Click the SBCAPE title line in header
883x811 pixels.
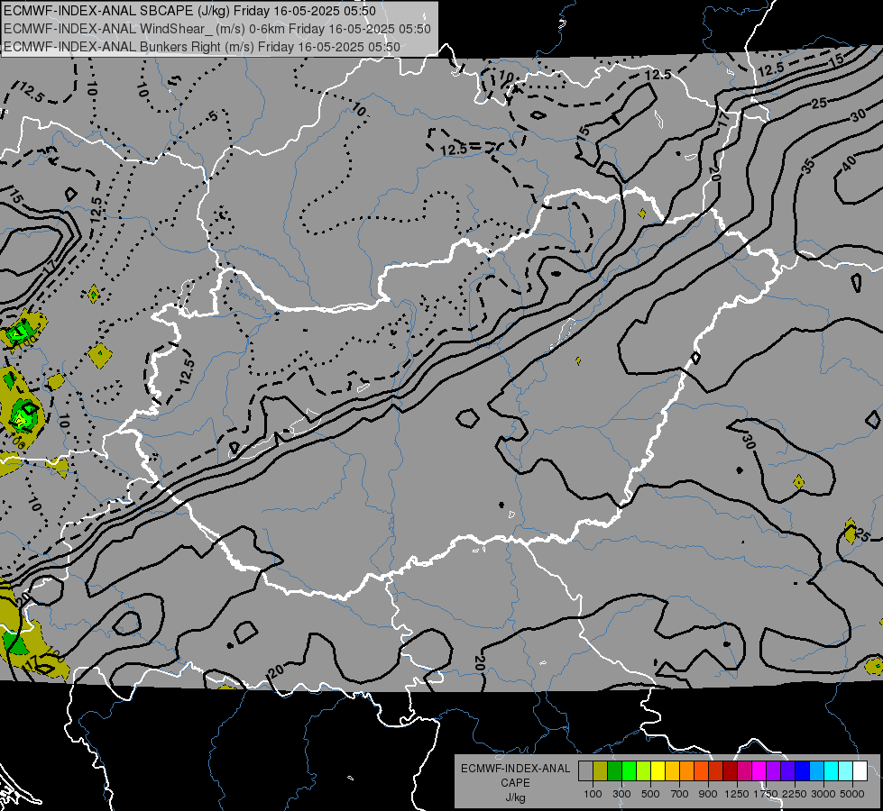pos(189,11)
